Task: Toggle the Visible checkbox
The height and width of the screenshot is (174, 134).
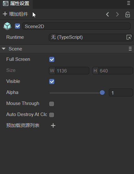Action: tap(52, 81)
